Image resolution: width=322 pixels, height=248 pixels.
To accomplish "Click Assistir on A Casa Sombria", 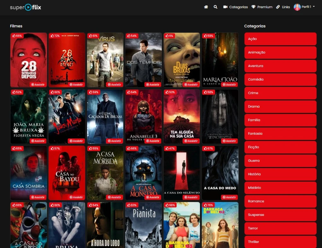I will (x=38, y=197).
